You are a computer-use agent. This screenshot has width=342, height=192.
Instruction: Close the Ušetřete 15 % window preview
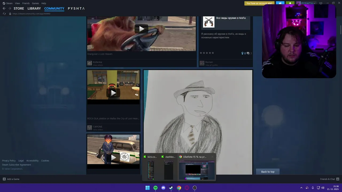213,157
